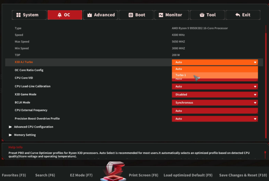Click the CPU External Frequency field
Screen dimensions: 269x181
[215, 111]
